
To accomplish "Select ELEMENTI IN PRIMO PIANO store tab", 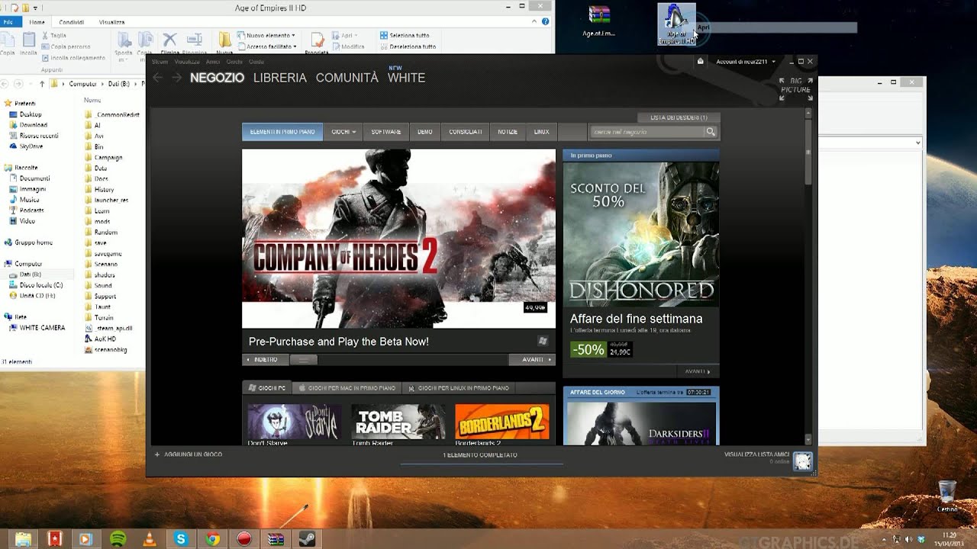I will tap(282, 132).
